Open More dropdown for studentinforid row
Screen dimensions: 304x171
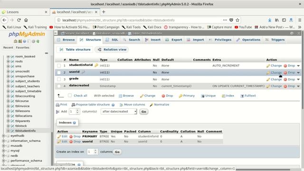298,66
